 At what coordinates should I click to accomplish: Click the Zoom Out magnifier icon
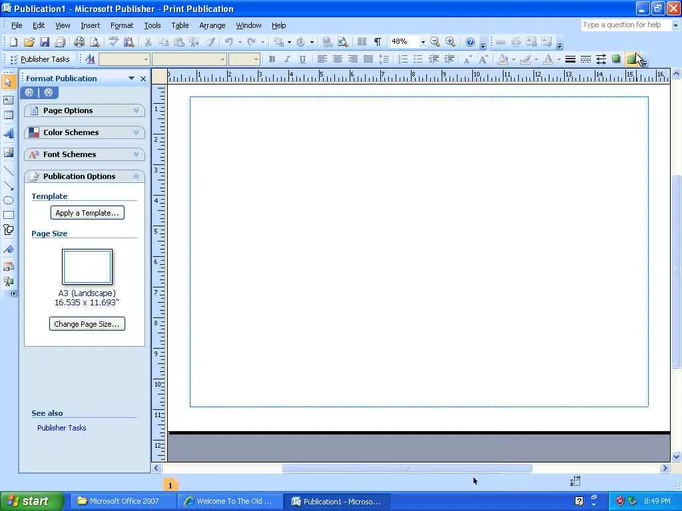pos(435,42)
